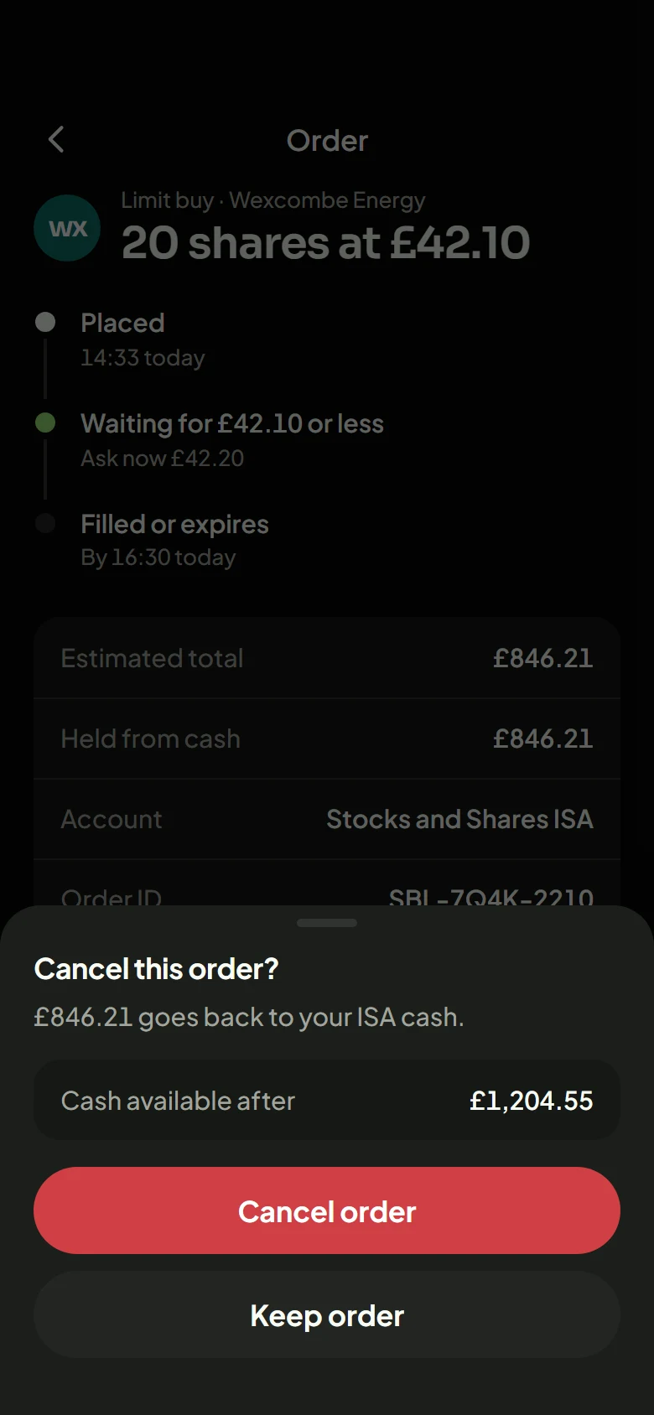Tap the bottom sheet drag handle
Image resolution: width=654 pixels, height=1415 pixels.
click(x=327, y=923)
